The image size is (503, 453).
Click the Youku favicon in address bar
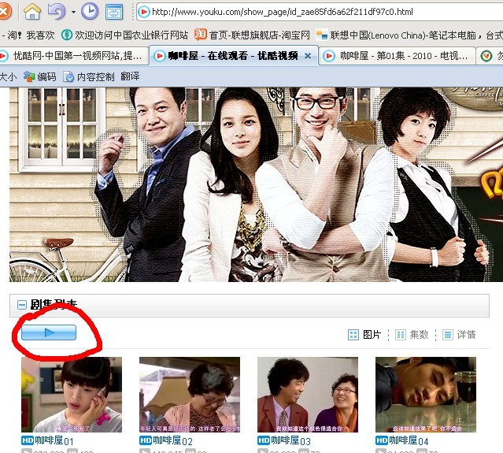pyautogui.click(x=144, y=12)
